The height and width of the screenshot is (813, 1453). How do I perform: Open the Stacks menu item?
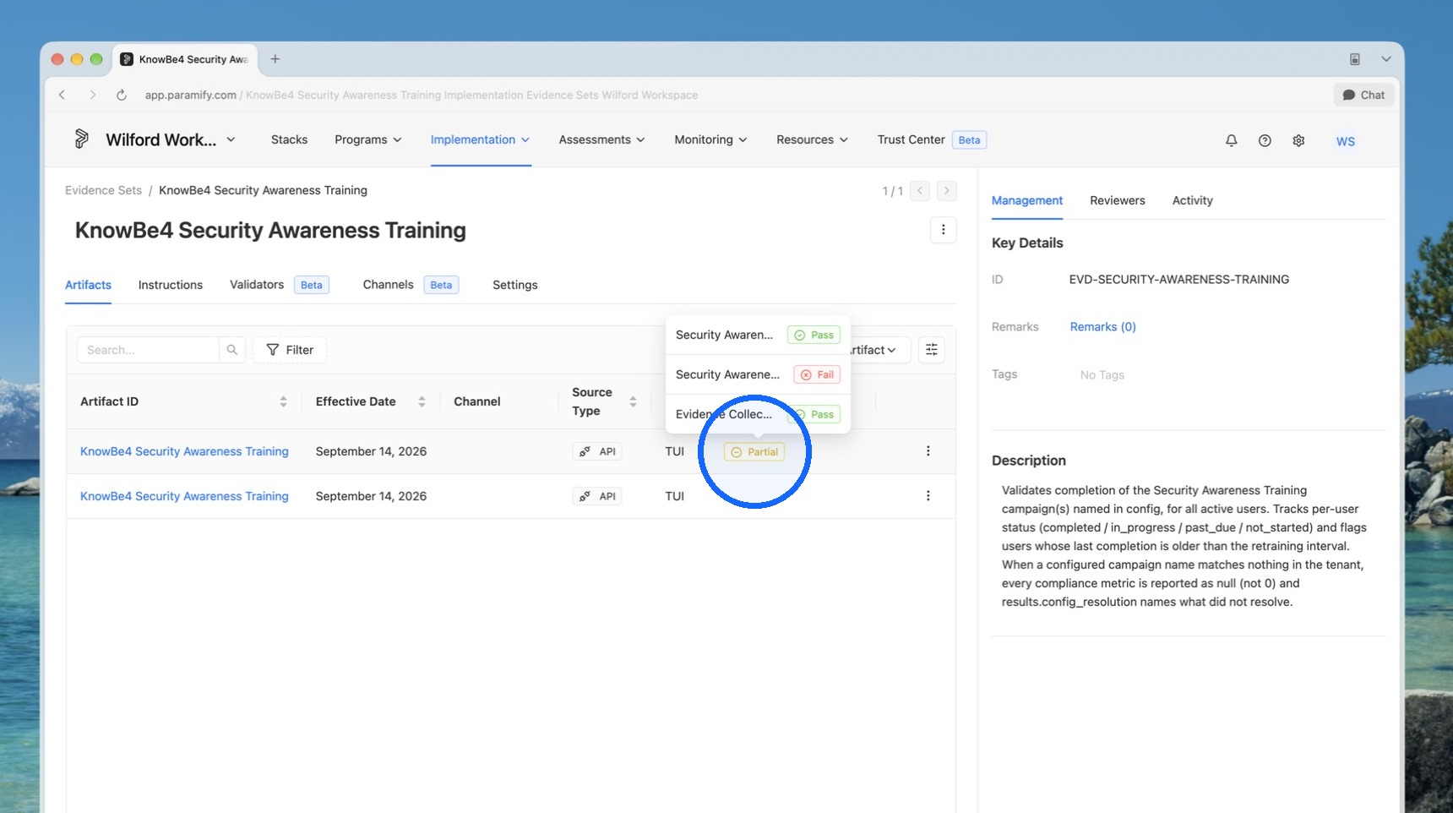point(289,139)
